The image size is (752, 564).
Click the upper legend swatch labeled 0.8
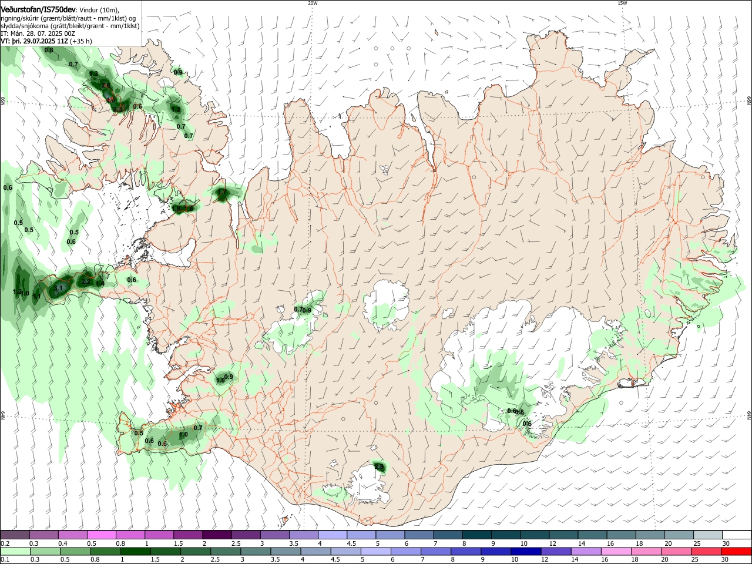(x=130, y=535)
